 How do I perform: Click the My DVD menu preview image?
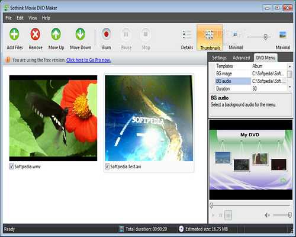[x=250, y=159]
